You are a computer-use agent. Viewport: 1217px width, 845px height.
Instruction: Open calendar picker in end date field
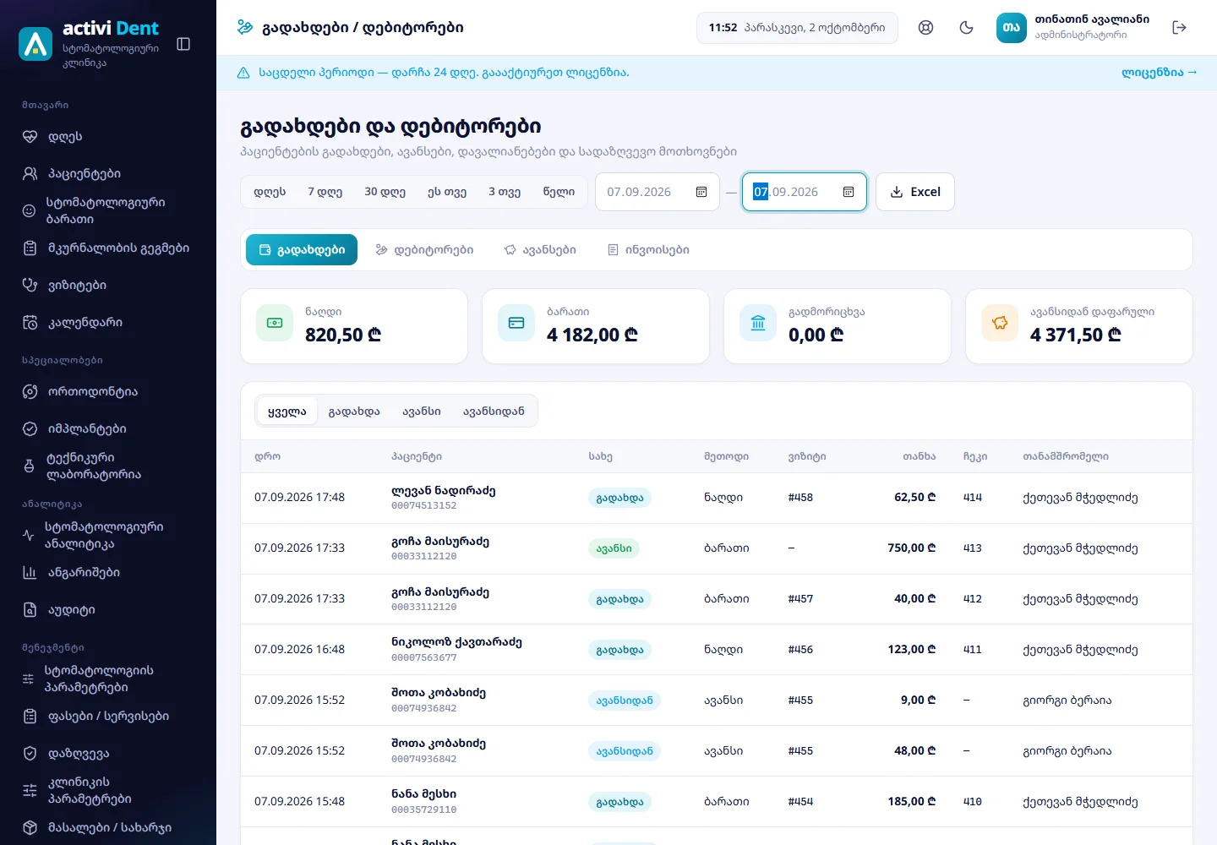tap(849, 192)
